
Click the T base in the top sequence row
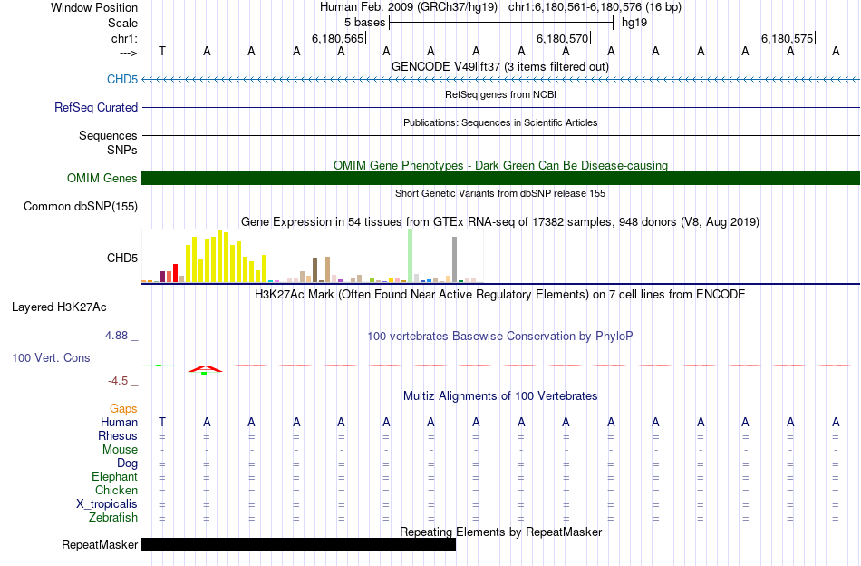point(162,51)
